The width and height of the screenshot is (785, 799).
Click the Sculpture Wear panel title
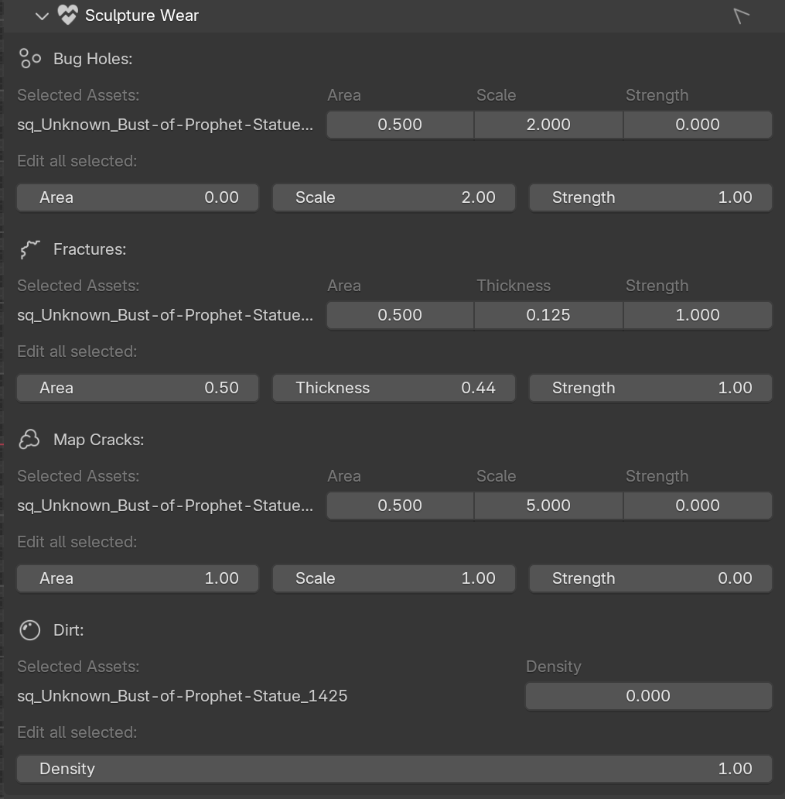142,15
